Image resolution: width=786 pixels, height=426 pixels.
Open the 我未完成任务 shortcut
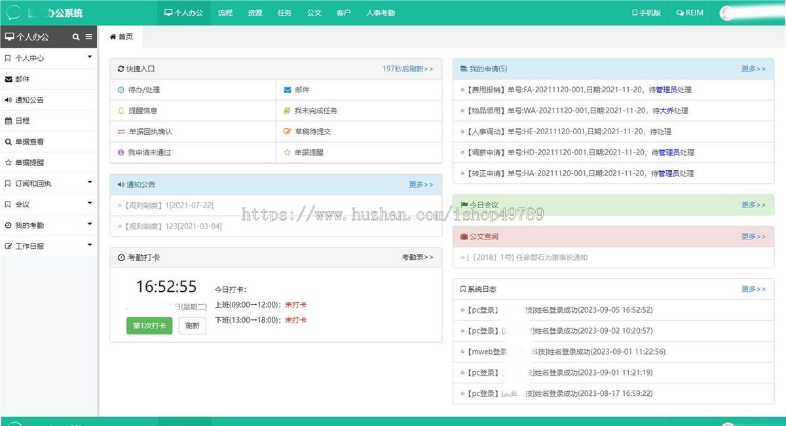[x=359, y=111]
